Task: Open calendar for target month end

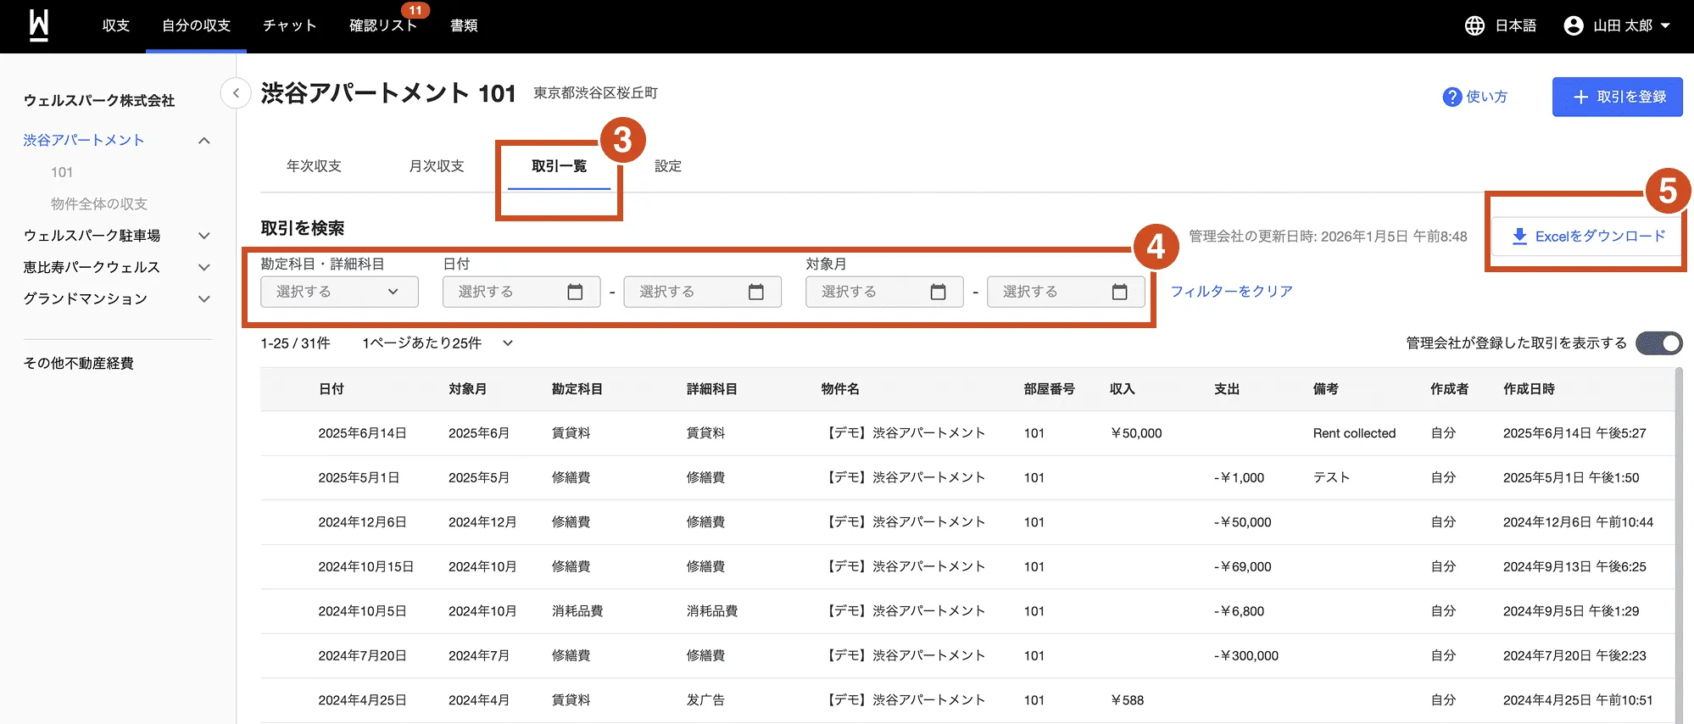Action: (1119, 292)
